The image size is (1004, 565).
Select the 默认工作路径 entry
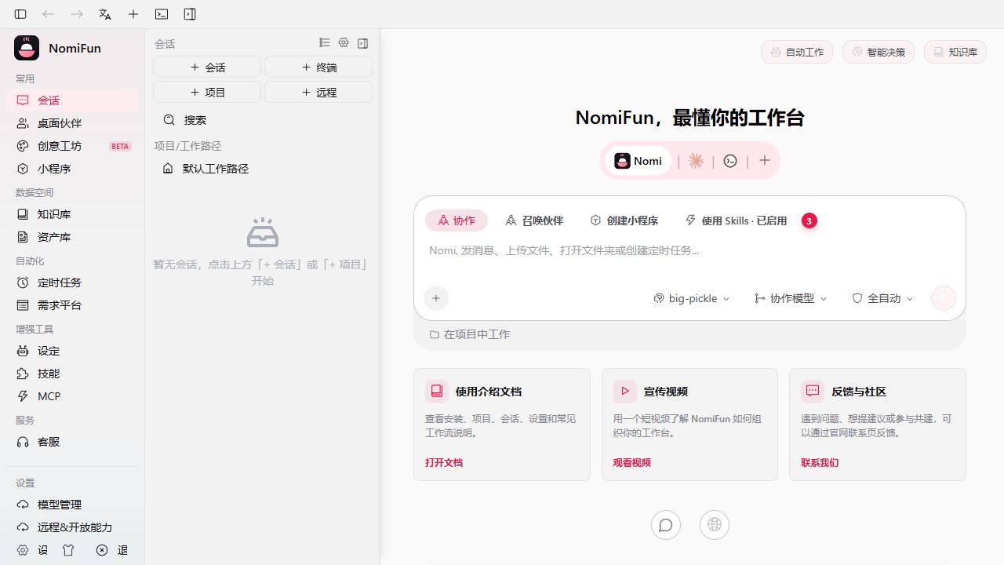point(263,169)
